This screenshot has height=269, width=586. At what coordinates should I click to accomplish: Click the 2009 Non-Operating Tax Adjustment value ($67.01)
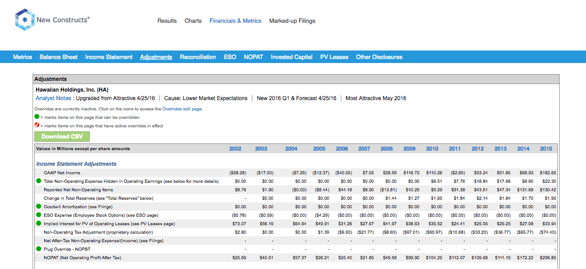(411, 232)
